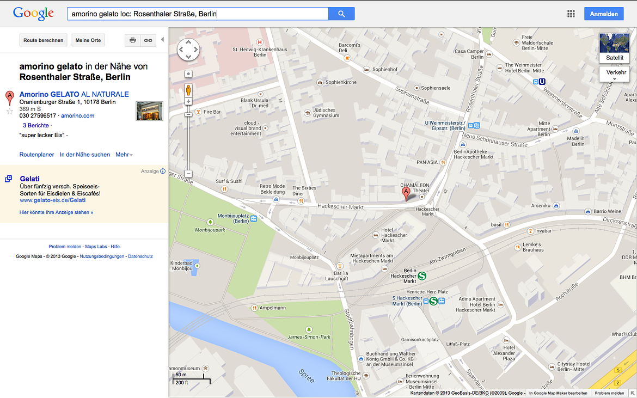Image resolution: width=637 pixels, height=398 pixels.
Task: Click the Barcomi's Deli cafe icon
Action: [347, 58]
